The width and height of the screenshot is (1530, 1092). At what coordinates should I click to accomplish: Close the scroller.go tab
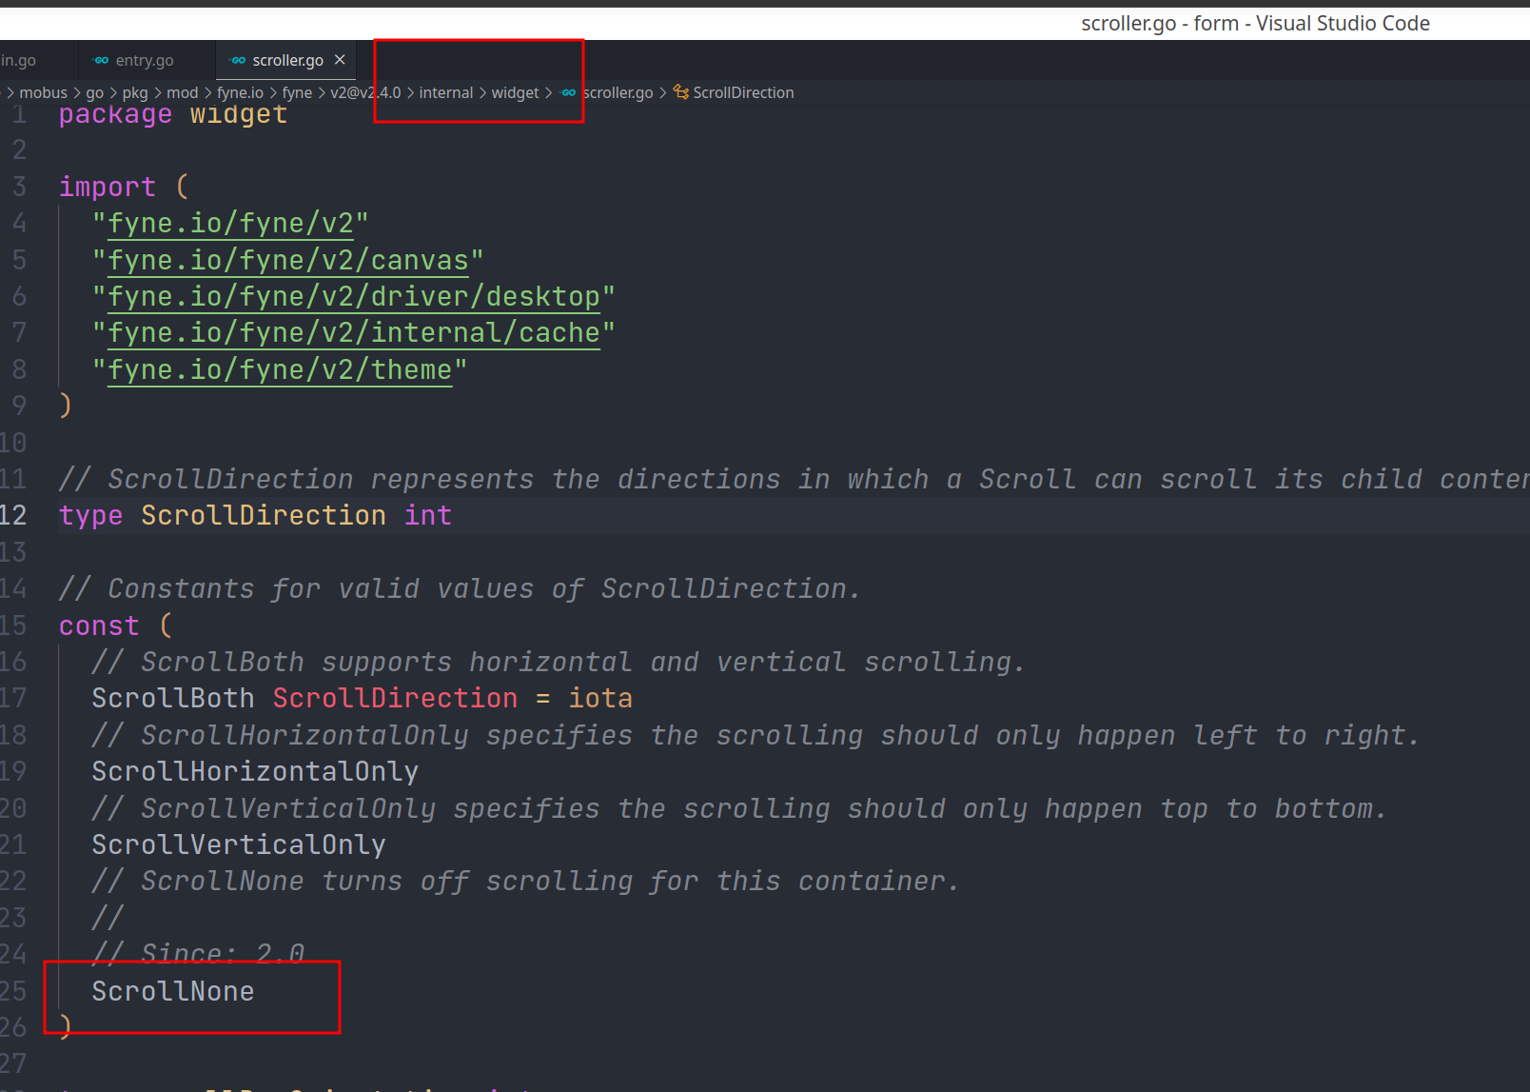[340, 60]
